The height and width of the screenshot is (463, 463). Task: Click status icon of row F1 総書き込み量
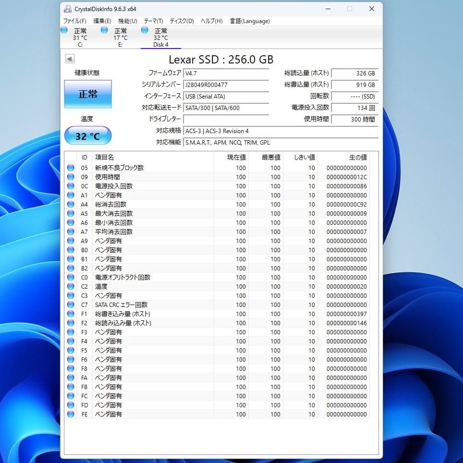[x=71, y=314]
